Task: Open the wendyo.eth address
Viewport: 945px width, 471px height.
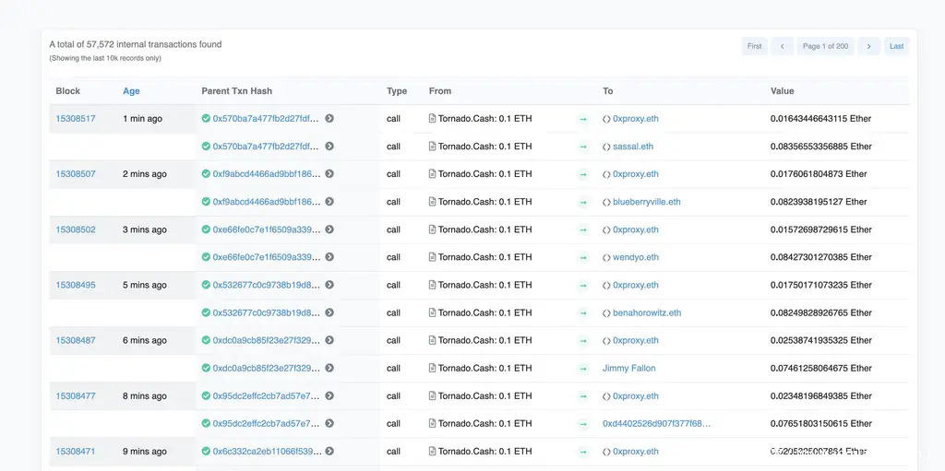Action: (x=636, y=257)
